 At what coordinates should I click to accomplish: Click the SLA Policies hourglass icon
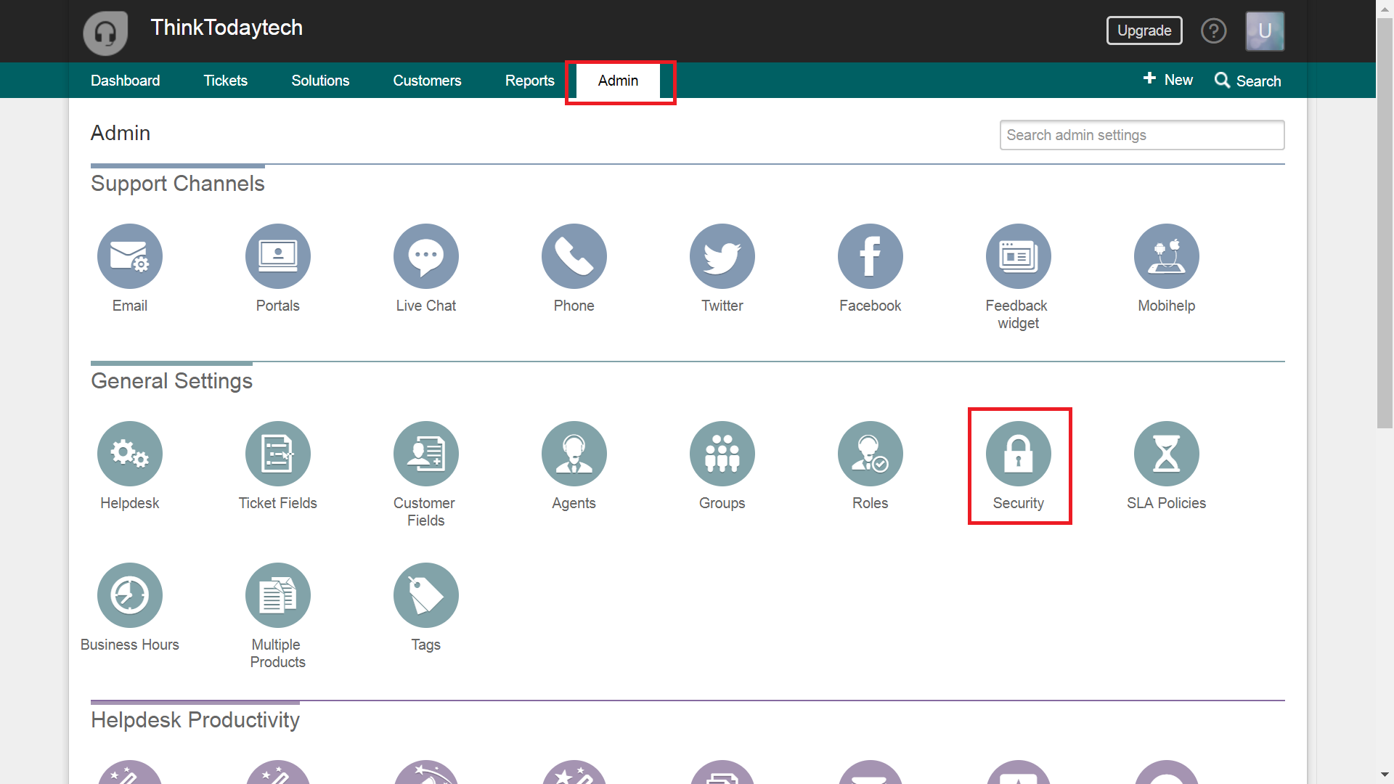[x=1167, y=454]
